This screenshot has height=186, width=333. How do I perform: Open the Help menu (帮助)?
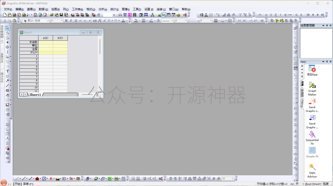coord(186,9)
